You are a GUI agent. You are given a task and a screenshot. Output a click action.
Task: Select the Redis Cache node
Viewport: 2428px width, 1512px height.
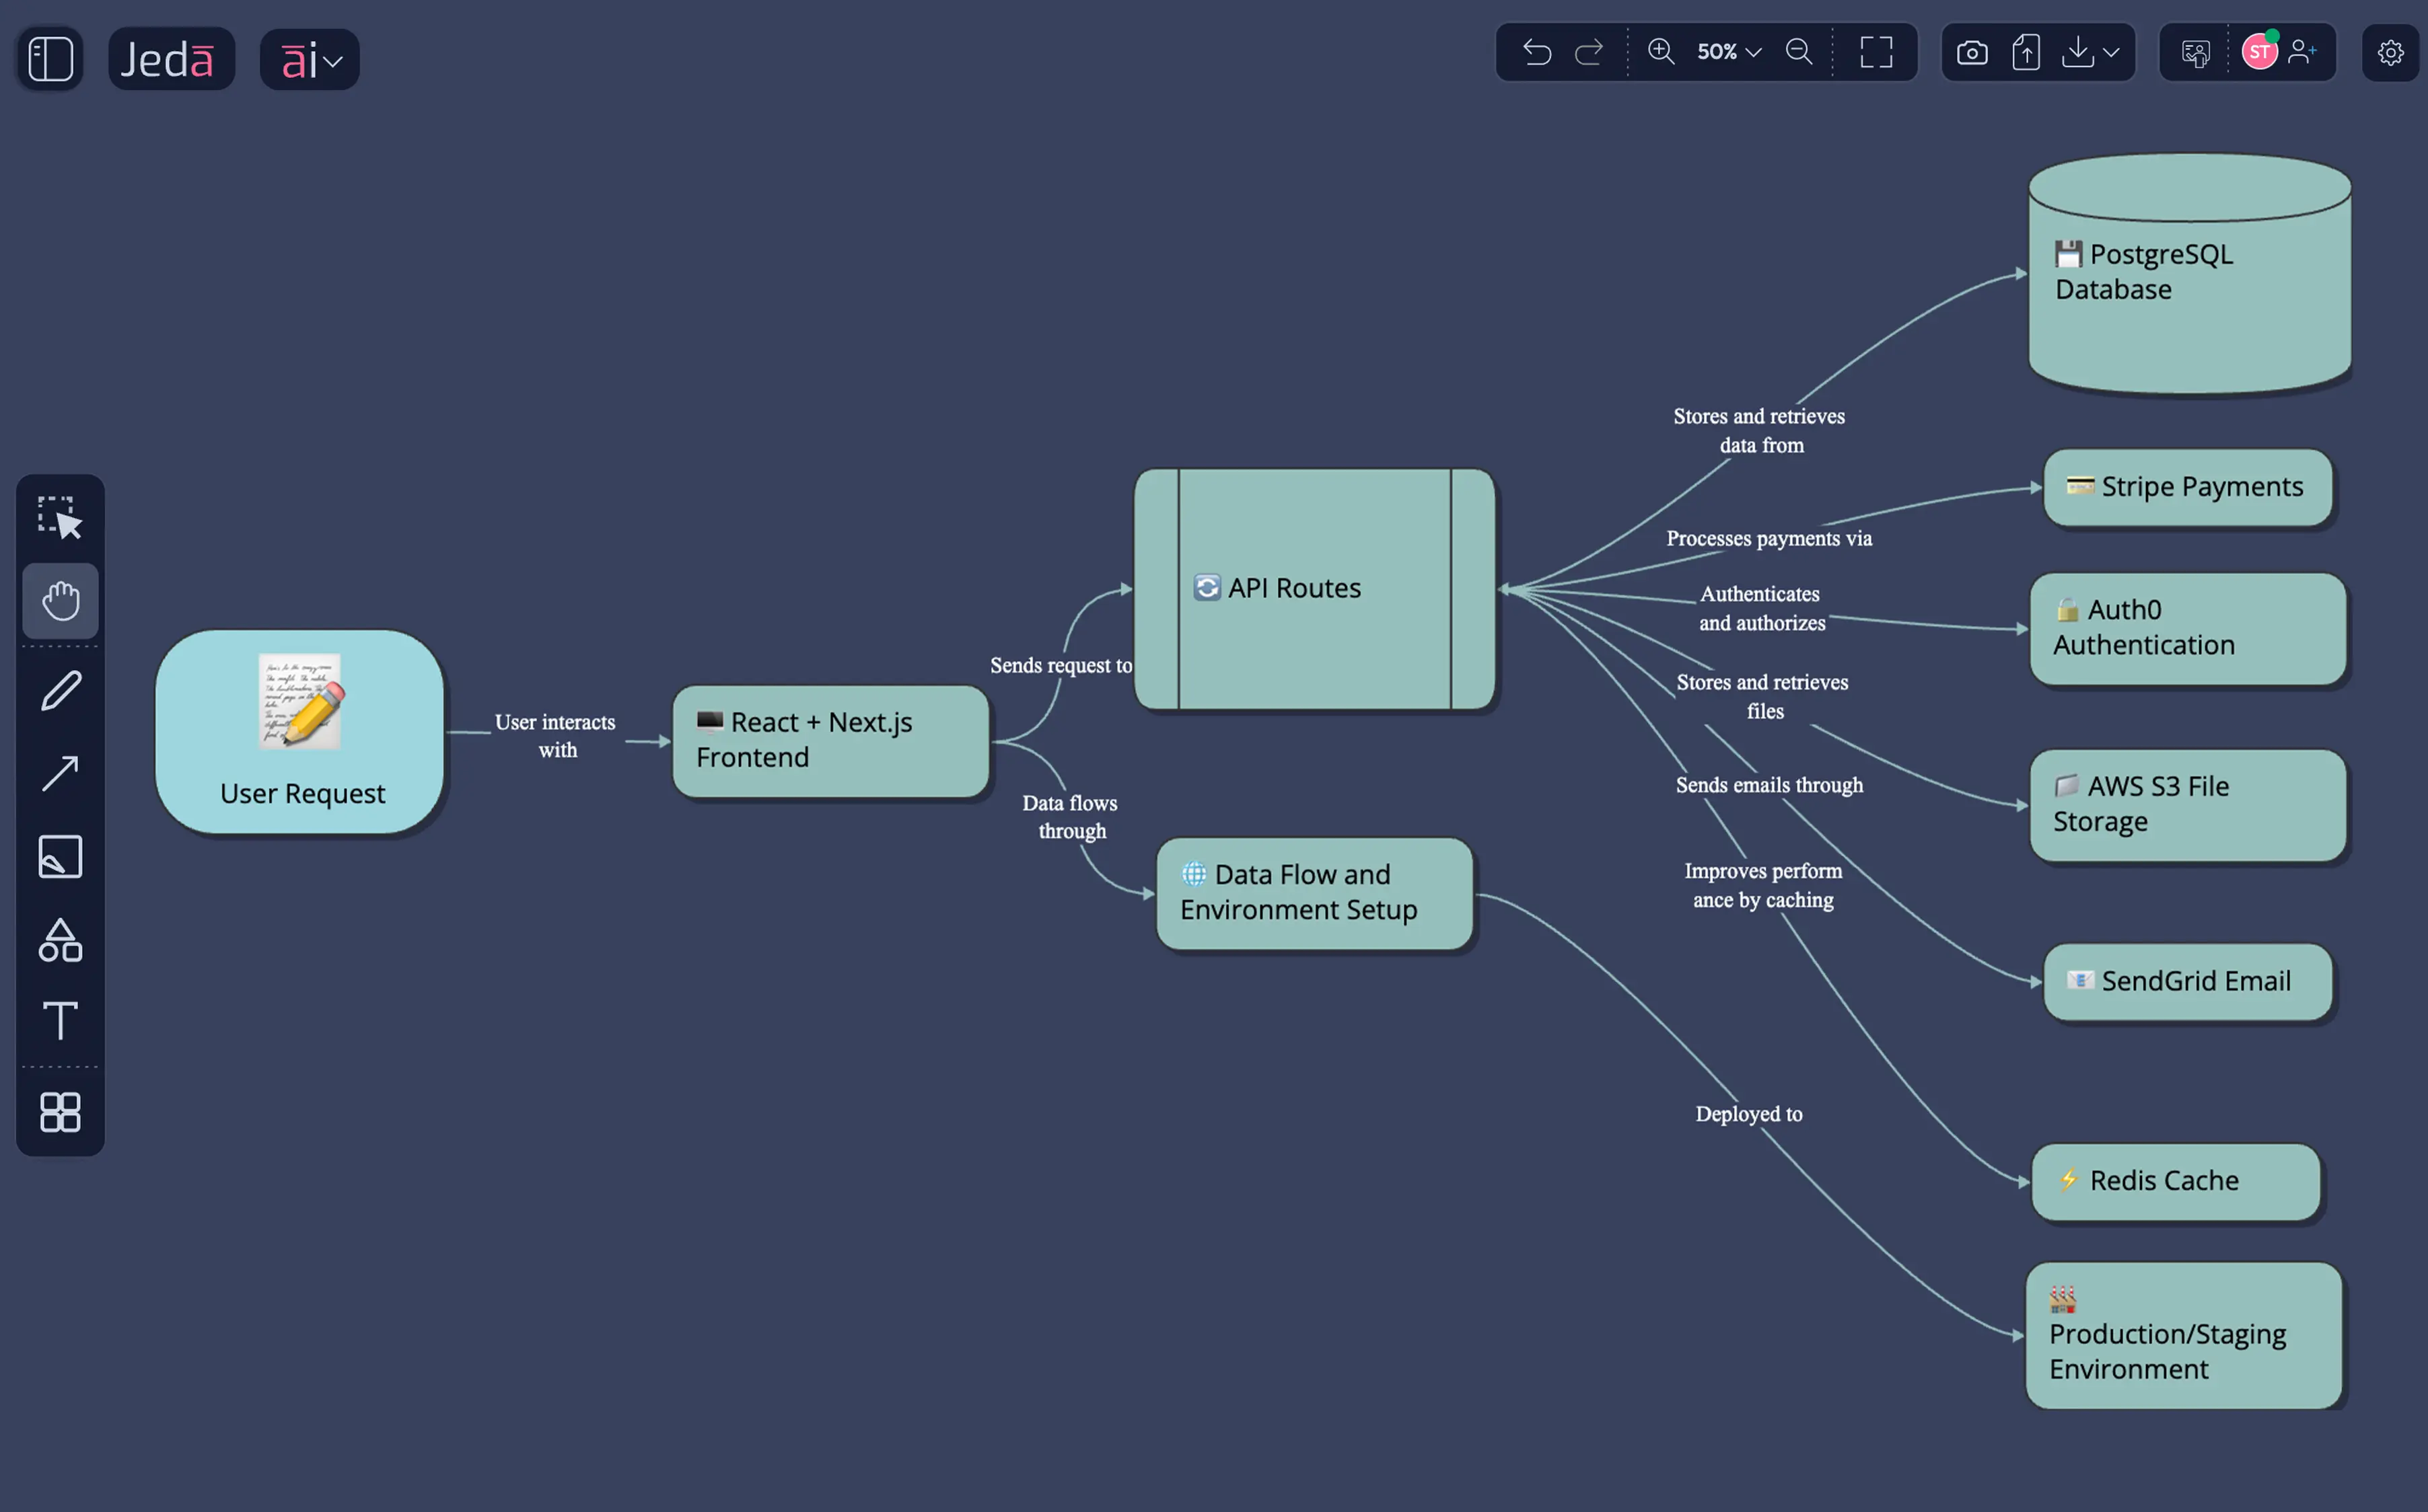coord(2176,1182)
